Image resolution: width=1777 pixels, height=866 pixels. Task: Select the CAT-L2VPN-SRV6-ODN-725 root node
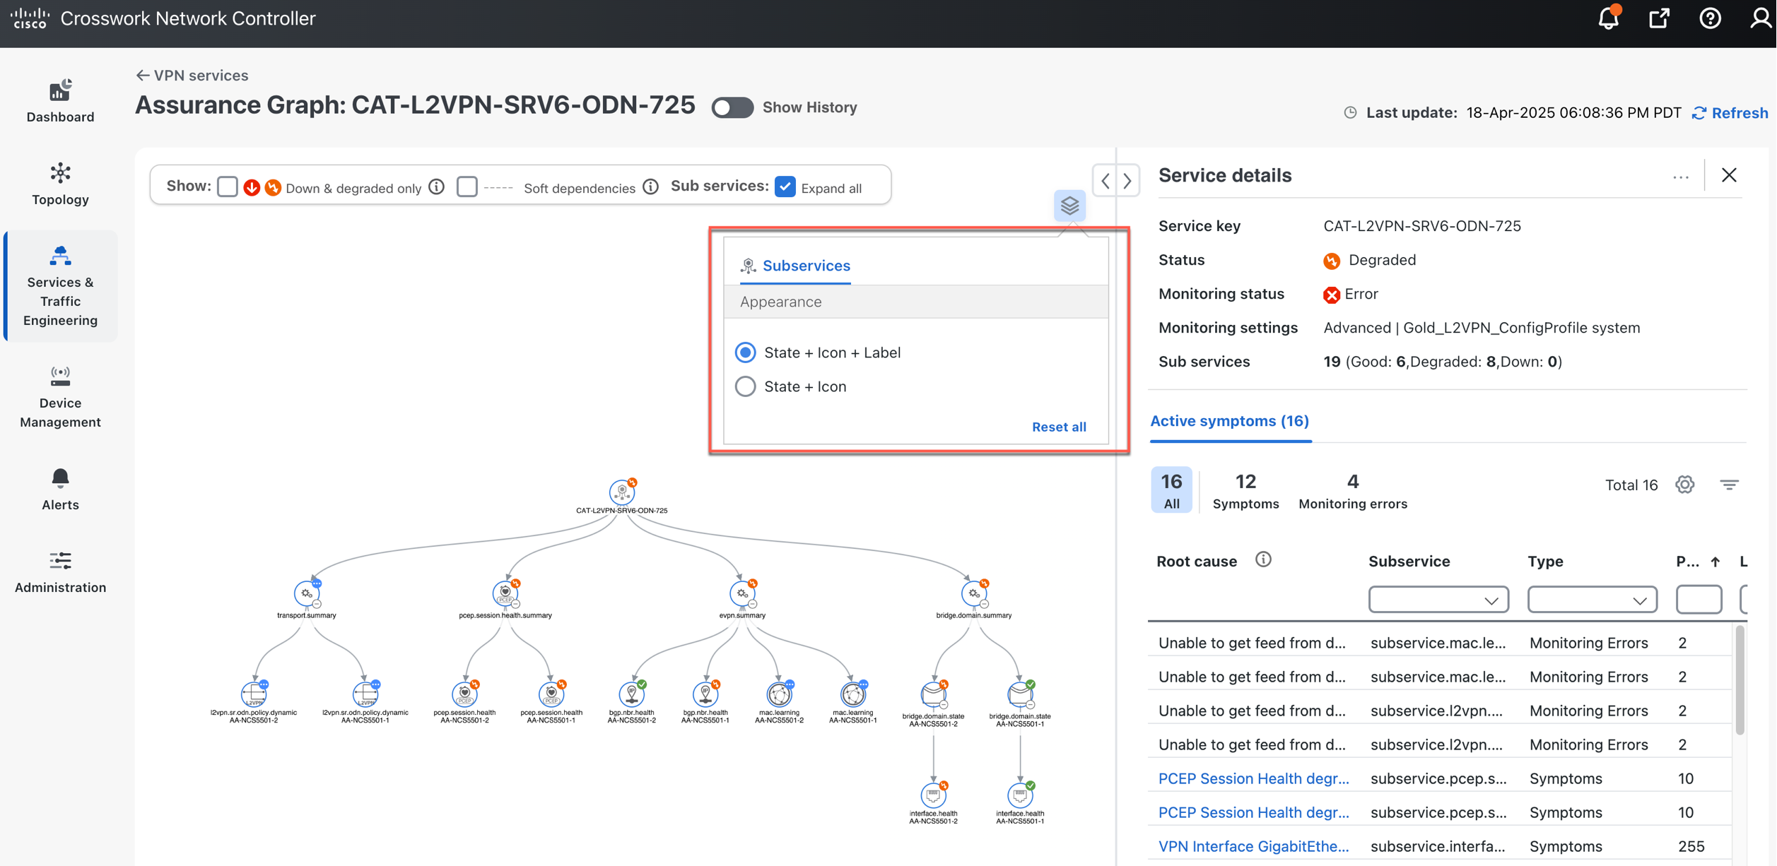pyautogui.click(x=622, y=492)
